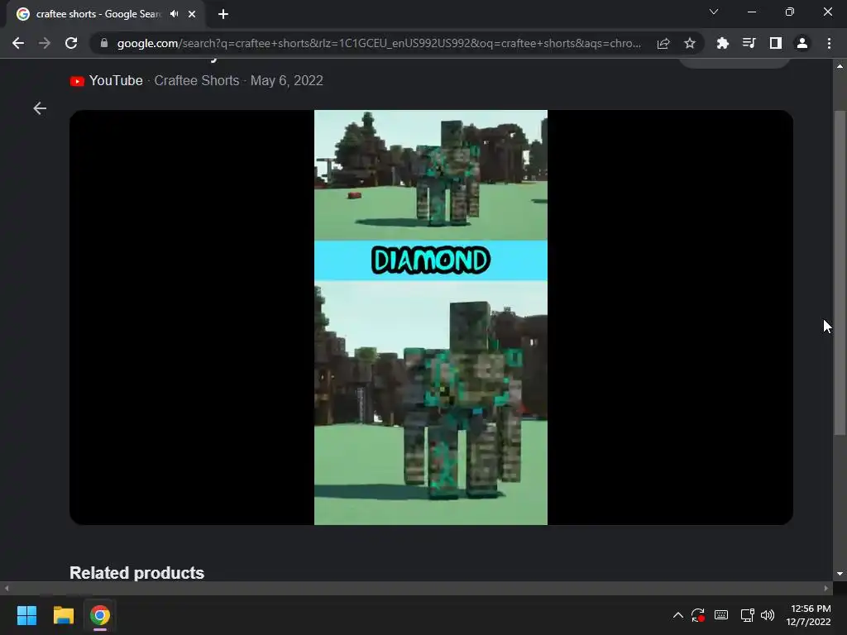Bookmark this tab with the star icon
Screen dimensions: 847x635
690,43
